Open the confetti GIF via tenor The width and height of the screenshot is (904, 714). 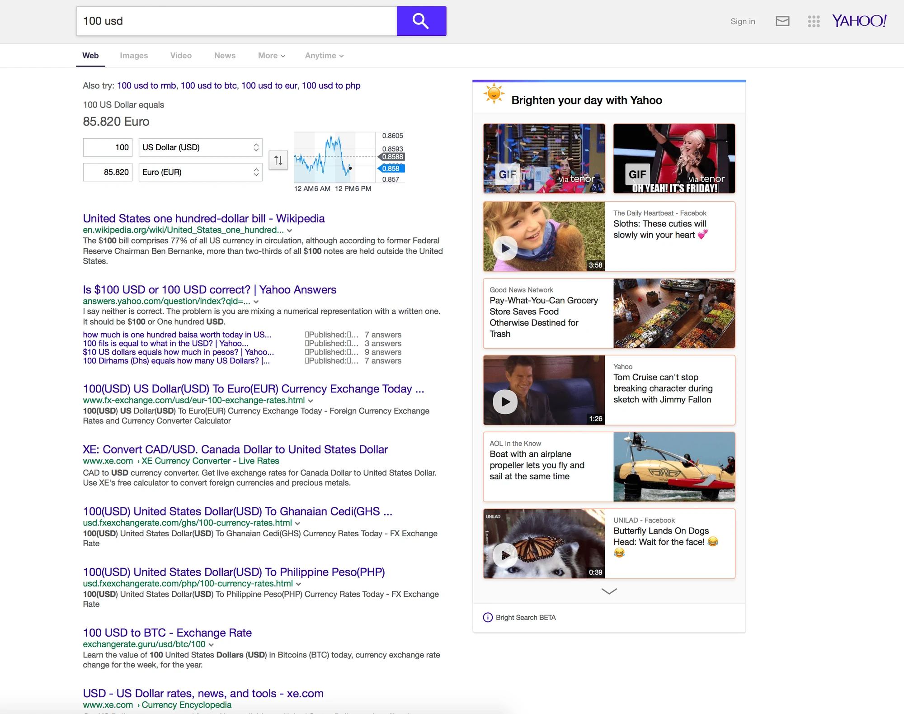[x=544, y=158]
